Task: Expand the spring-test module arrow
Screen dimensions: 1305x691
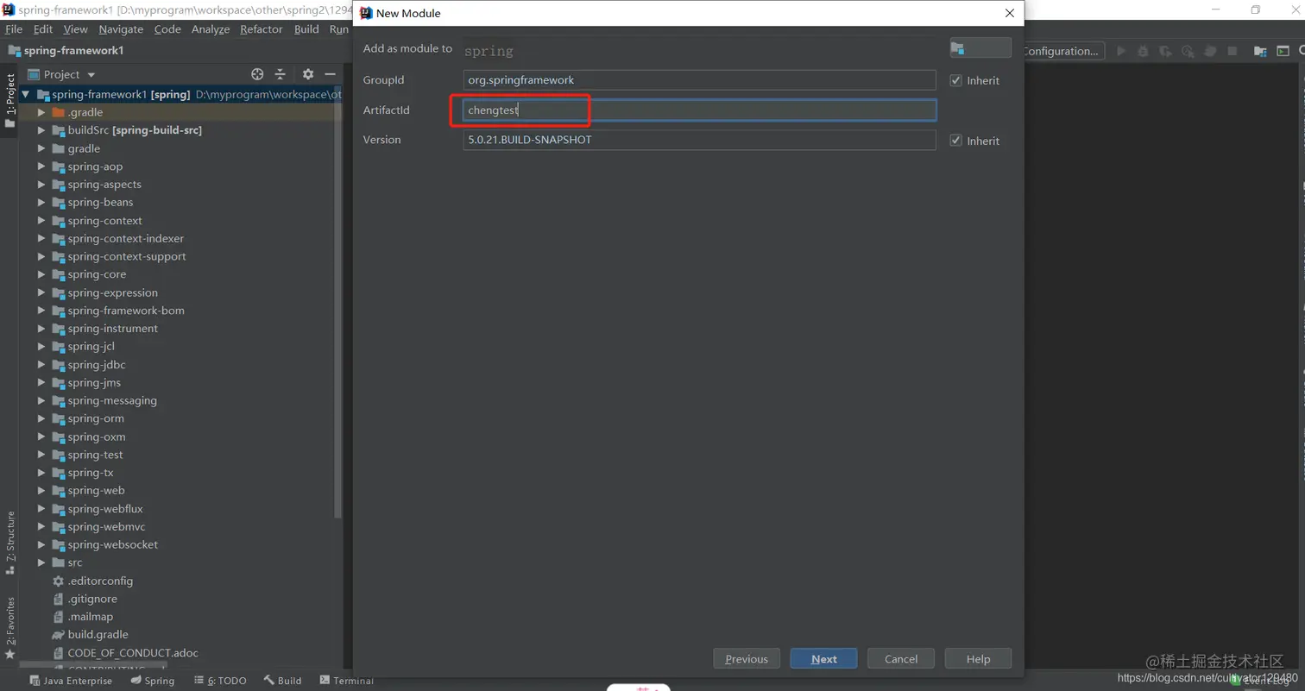Action: tap(41, 455)
